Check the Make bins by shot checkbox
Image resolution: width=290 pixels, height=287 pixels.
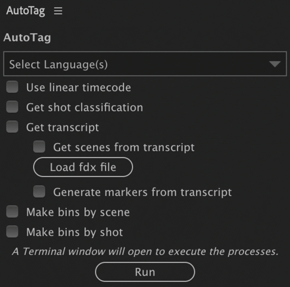click(12, 232)
